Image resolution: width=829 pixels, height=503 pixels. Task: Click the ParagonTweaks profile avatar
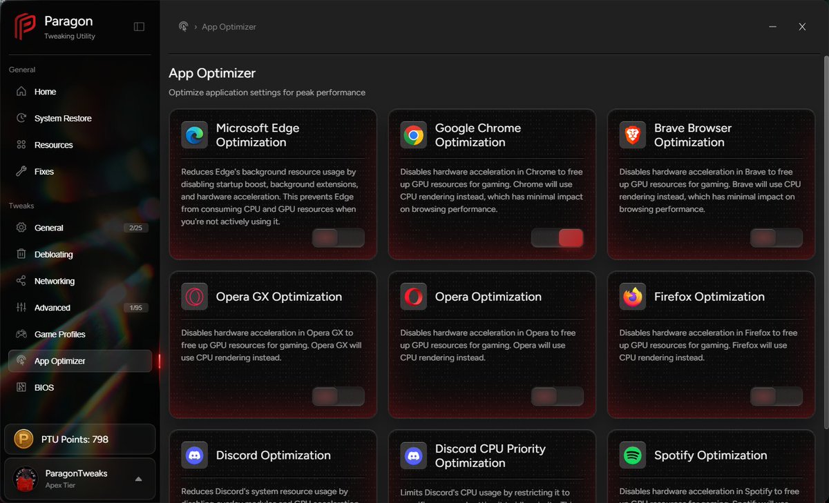click(x=25, y=479)
